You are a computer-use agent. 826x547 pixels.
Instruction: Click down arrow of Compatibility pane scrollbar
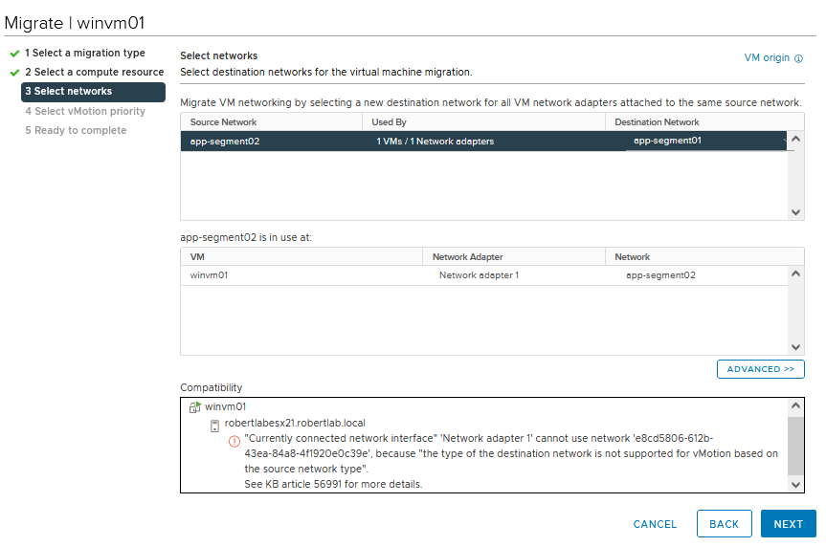click(796, 485)
